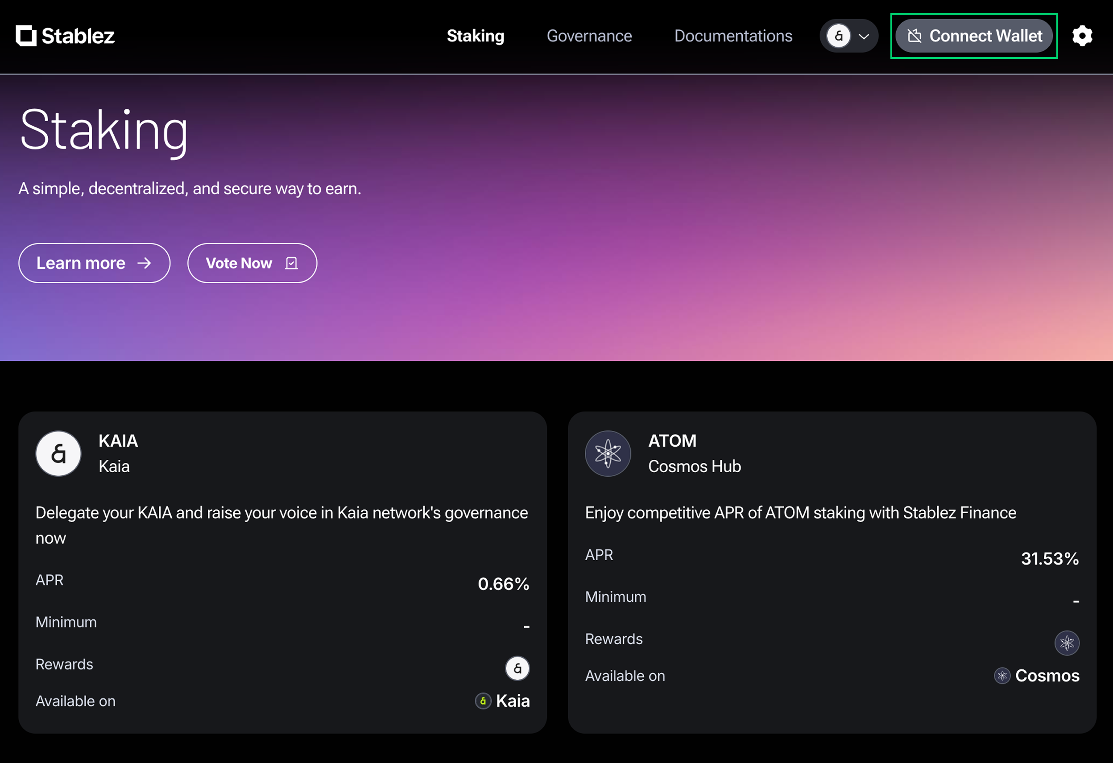Open the KAIA staking card
The image size is (1113, 763).
tap(282, 572)
